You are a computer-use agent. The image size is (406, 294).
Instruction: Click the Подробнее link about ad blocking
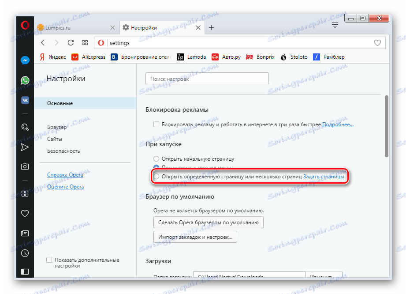point(338,124)
